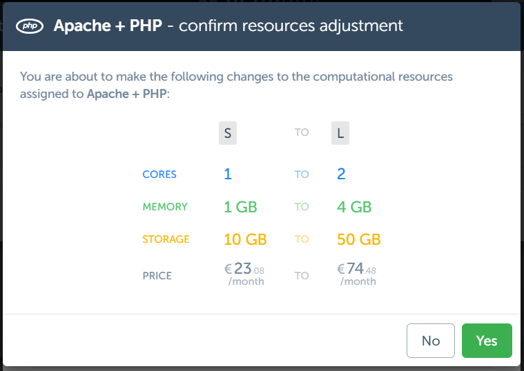Click bold Apache + PHP in description text

(127, 93)
